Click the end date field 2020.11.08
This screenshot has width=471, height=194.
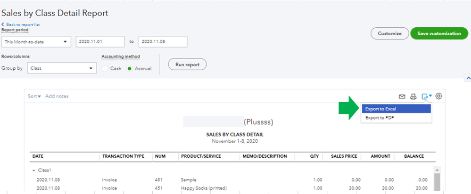(163, 42)
